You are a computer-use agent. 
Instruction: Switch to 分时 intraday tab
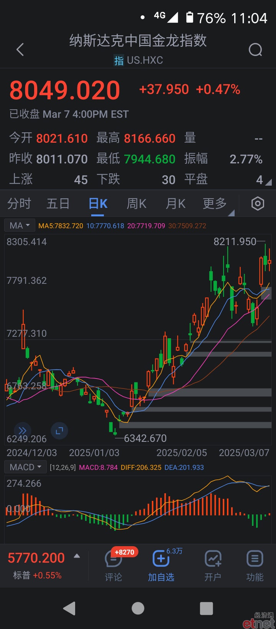[x=19, y=204]
